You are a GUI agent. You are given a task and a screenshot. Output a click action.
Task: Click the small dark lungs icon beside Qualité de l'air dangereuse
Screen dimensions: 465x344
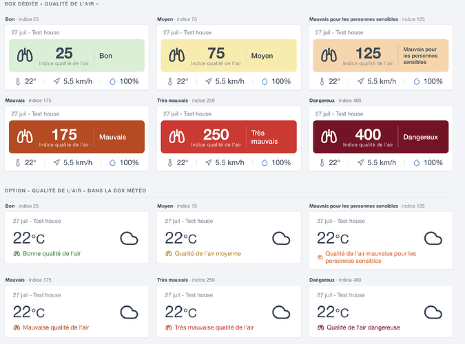[320, 327]
